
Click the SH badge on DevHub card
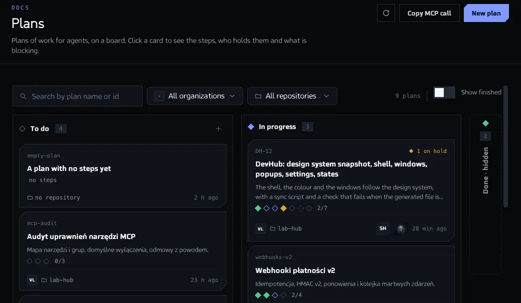coord(383,228)
